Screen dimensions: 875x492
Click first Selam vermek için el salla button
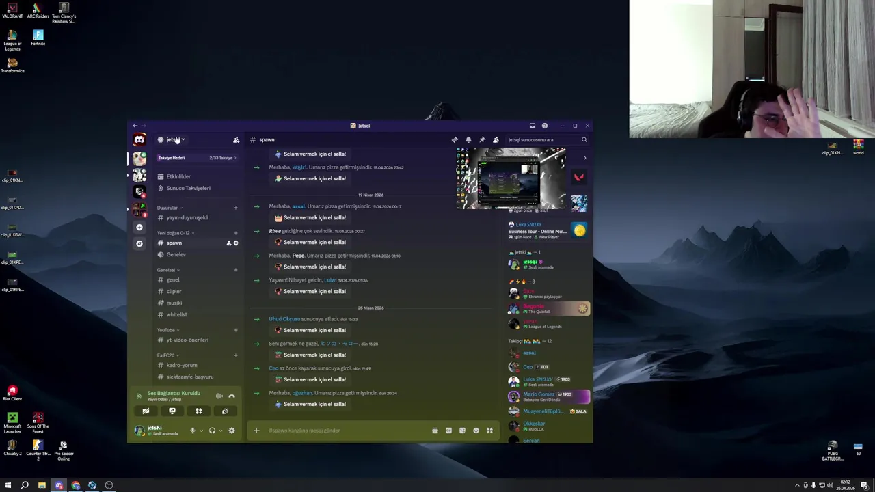coord(310,154)
